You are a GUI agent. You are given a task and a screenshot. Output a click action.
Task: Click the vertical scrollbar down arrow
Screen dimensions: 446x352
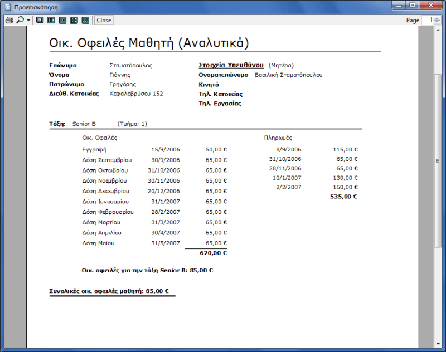click(439, 344)
